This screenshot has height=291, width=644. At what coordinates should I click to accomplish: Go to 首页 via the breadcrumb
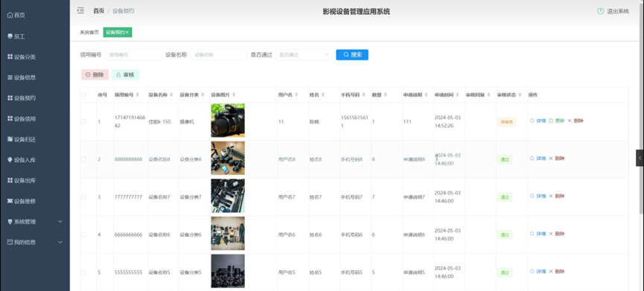[98, 11]
